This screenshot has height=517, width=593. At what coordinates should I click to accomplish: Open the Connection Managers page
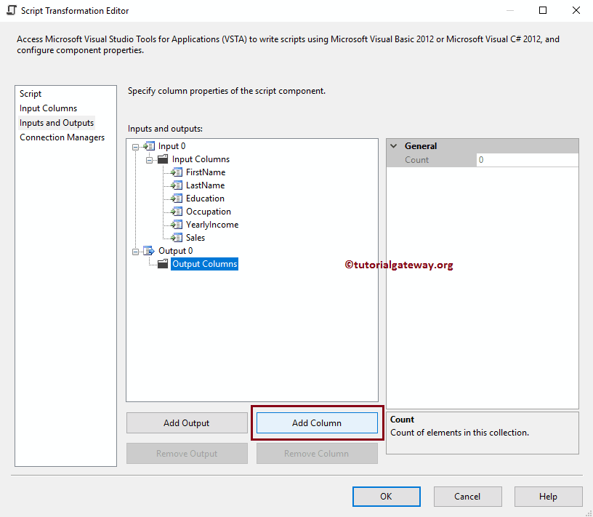[x=62, y=137]
